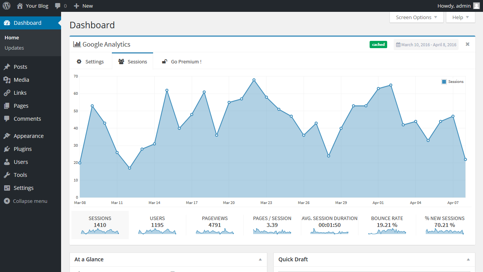Open the March 10 to April 8 date range selector
Viewport: 483px width, 272px height.
click(426, 44)
